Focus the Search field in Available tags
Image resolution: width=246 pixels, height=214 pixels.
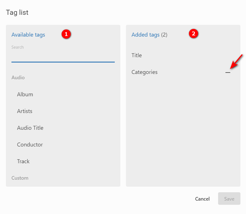click(x=63, y=57)
